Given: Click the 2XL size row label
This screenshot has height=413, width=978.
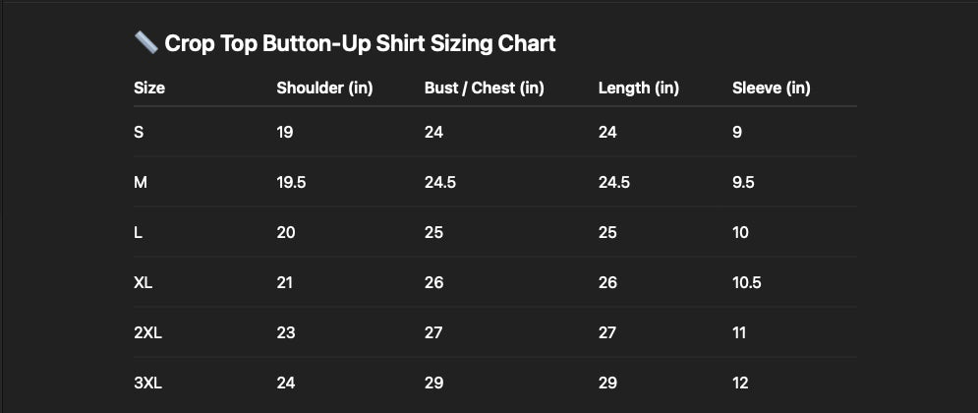Looking at the screenshot, I should click(147, 332).
